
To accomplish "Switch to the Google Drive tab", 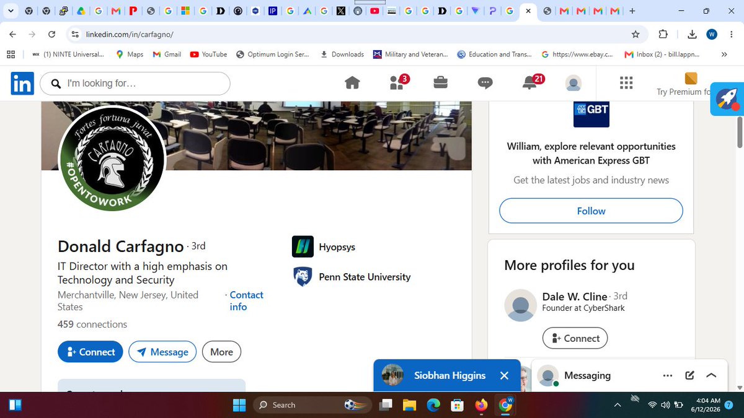I will pos(81,11).
